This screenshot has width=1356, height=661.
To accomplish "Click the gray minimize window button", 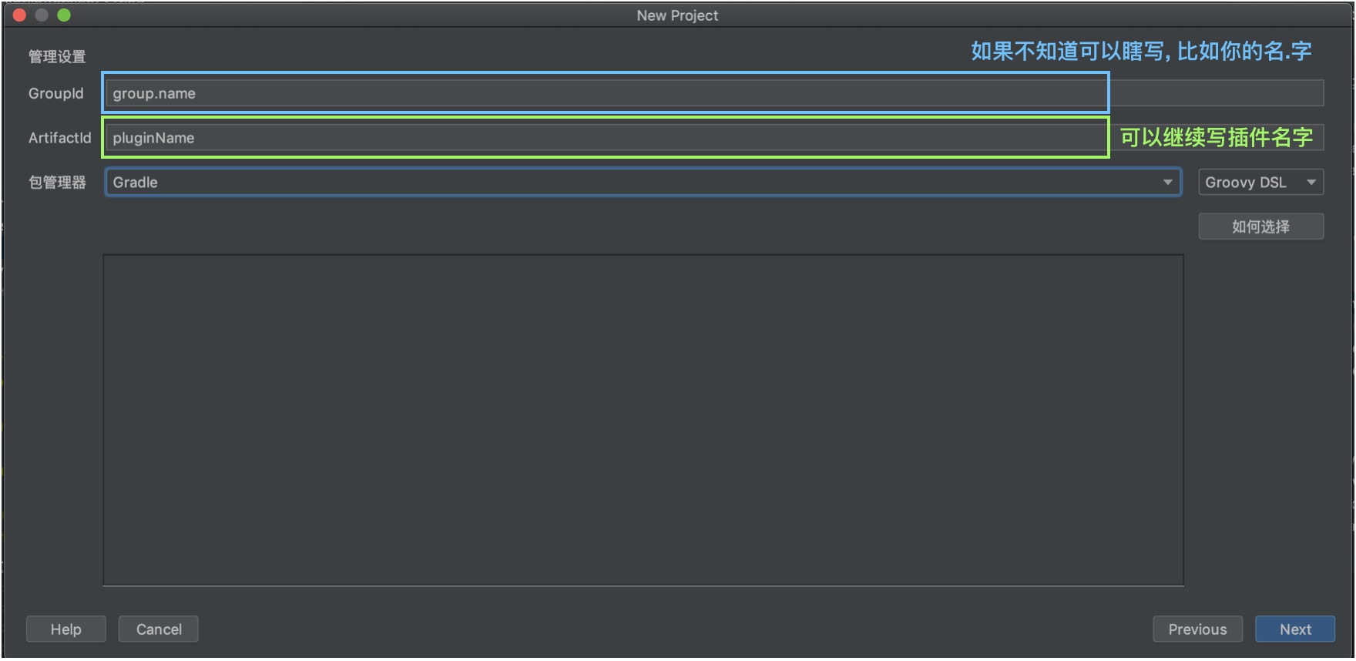I will point(42,15).
